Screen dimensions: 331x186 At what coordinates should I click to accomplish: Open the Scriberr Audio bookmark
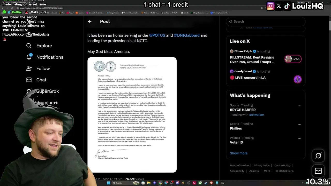[x=150, y=13]
